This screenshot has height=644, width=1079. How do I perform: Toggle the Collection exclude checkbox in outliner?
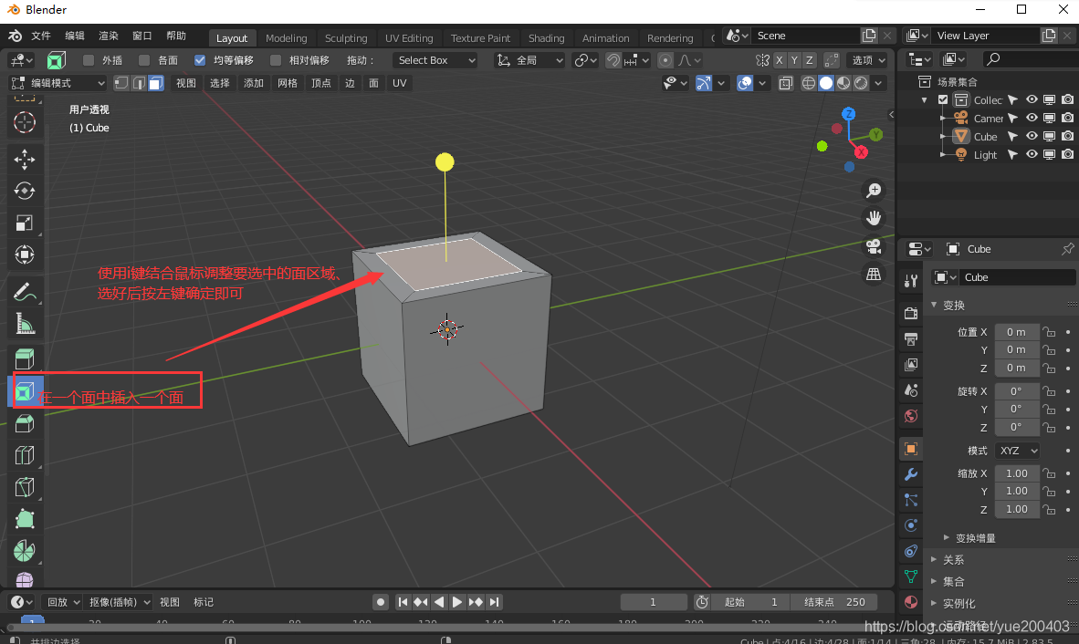click(943, 99)
